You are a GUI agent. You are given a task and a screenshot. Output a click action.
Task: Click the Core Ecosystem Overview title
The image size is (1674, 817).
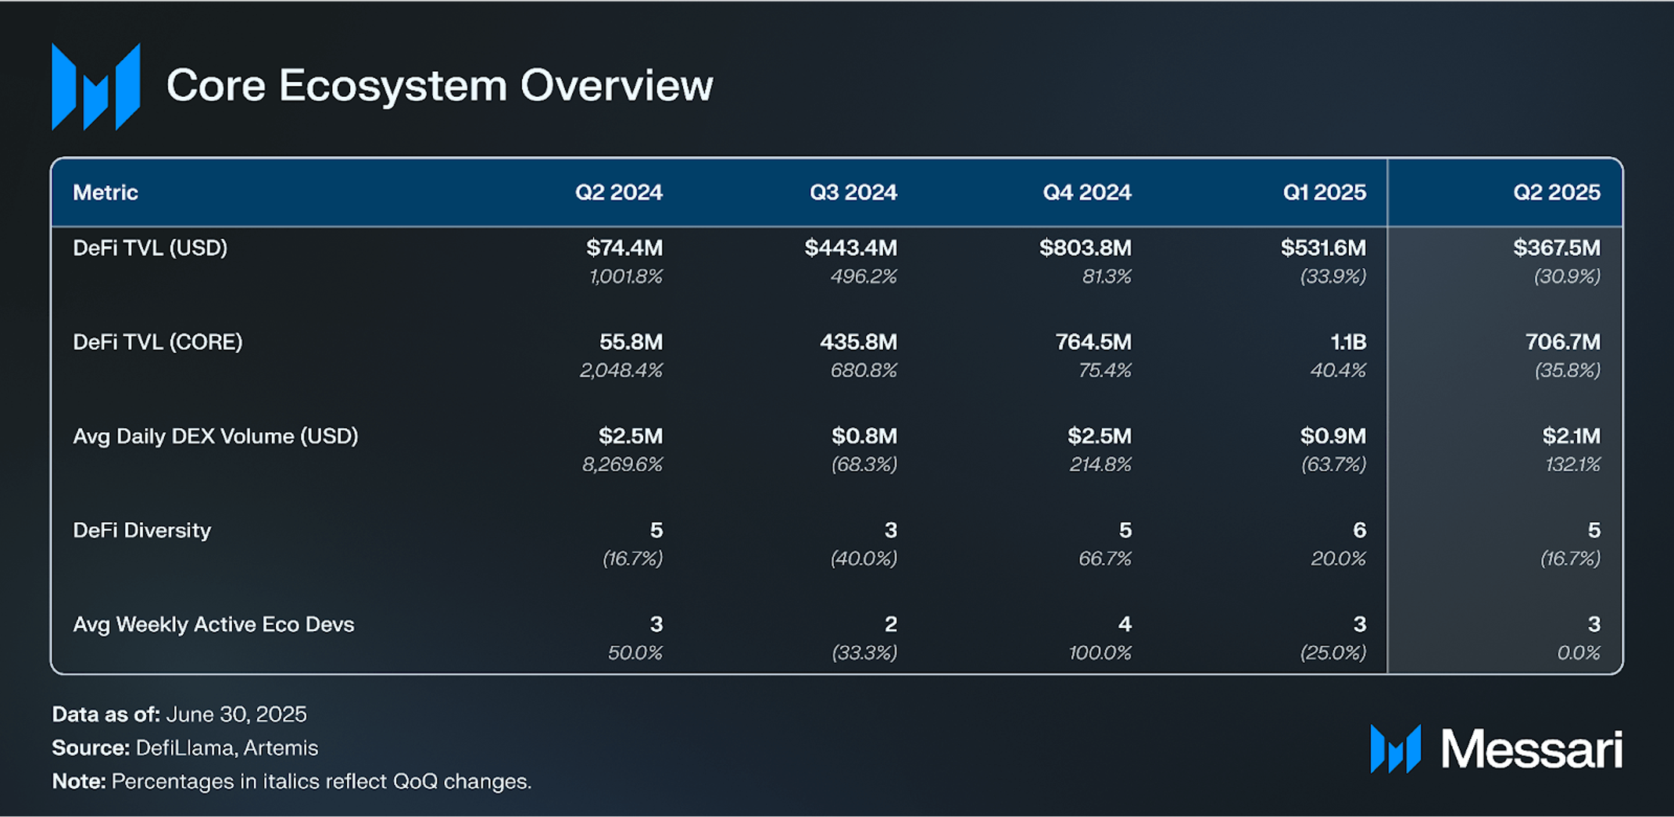pos(440,85)
